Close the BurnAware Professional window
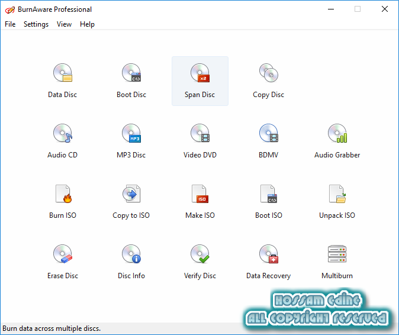399x335 pixels. 385,9
